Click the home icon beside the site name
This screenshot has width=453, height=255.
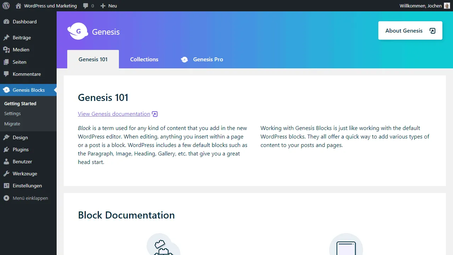pos(18,6)
